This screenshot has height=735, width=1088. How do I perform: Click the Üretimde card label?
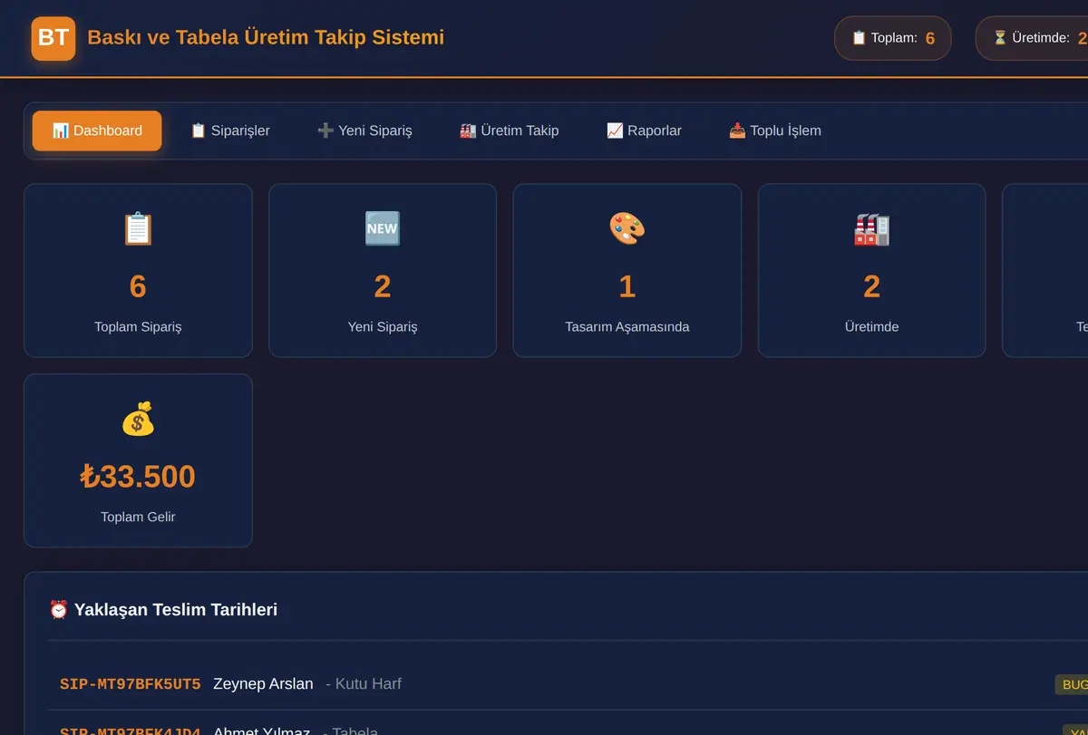872,326
